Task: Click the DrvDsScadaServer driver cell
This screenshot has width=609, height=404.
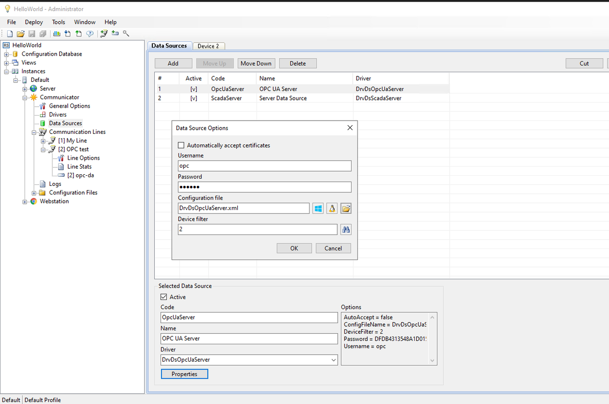Action: pyautogui.click(x=401, y=98)
